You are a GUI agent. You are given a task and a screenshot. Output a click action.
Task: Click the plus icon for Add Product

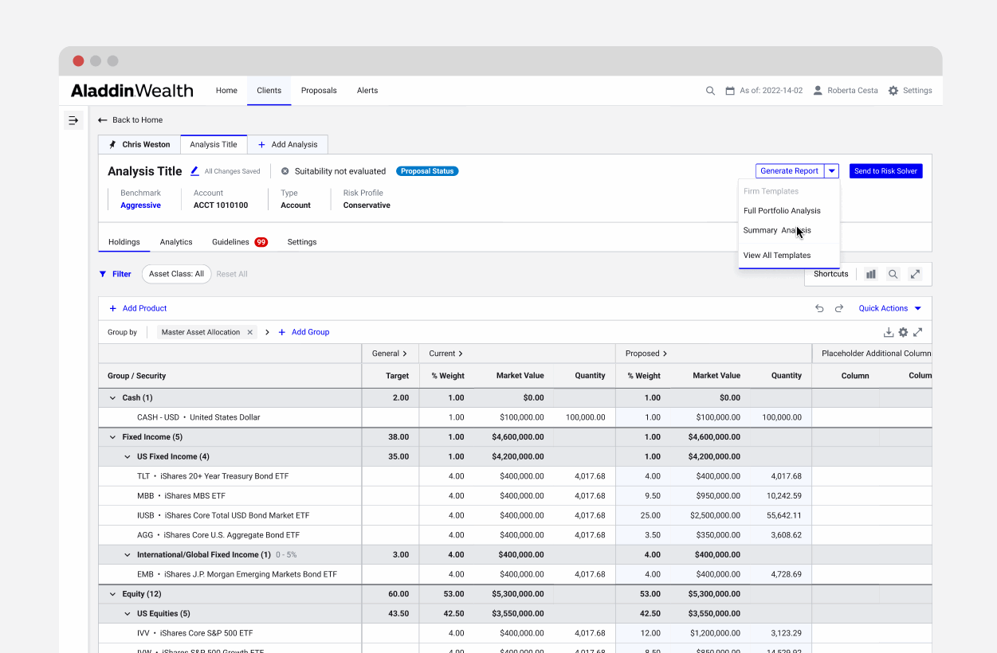(x=112, y=308)
